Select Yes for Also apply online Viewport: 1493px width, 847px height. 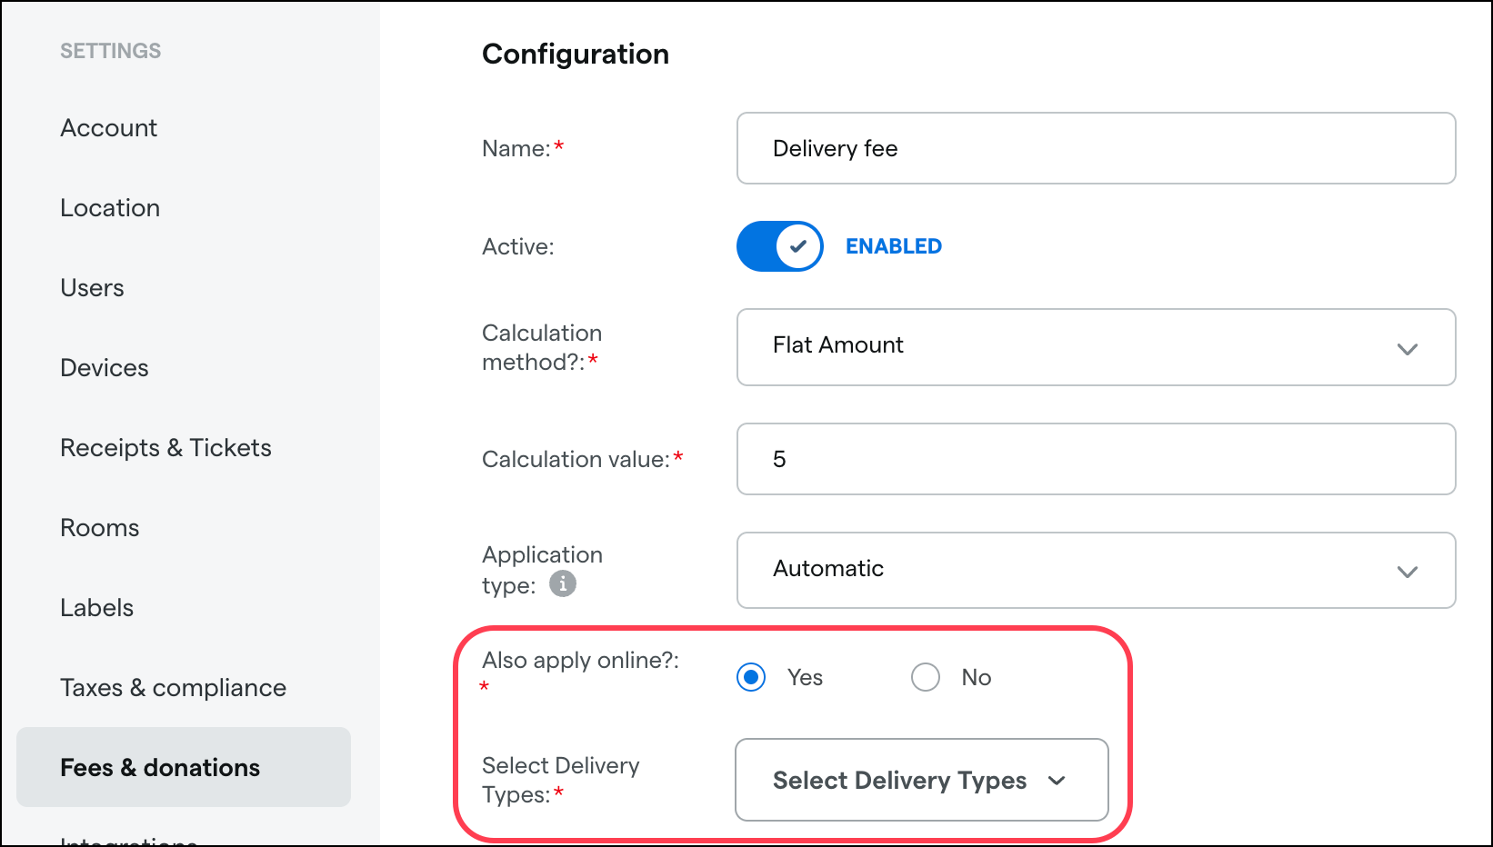751,677
